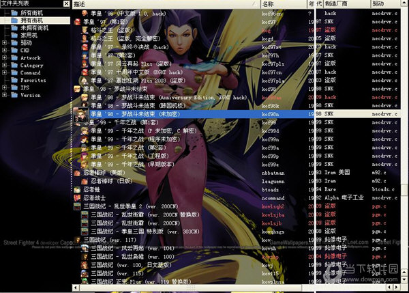Click the manufacturer Alpha 电子工业
This screenshot has height=293, width=409.
[x=344, y=197]
